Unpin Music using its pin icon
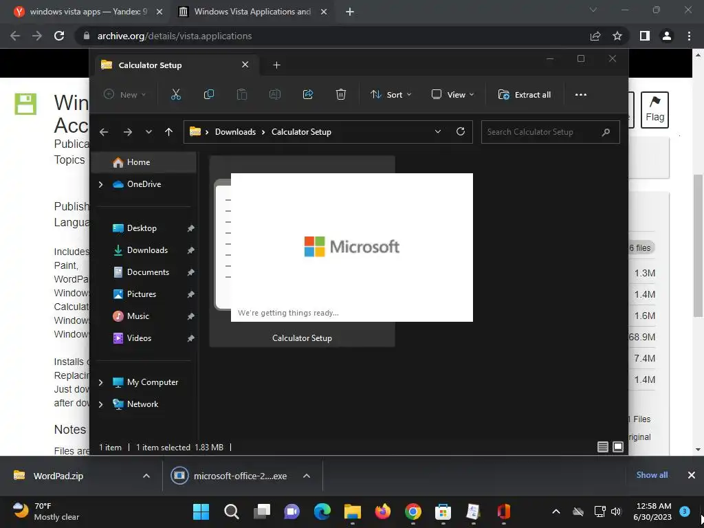This screenshot has width=704, height=528. pos(191,316)
